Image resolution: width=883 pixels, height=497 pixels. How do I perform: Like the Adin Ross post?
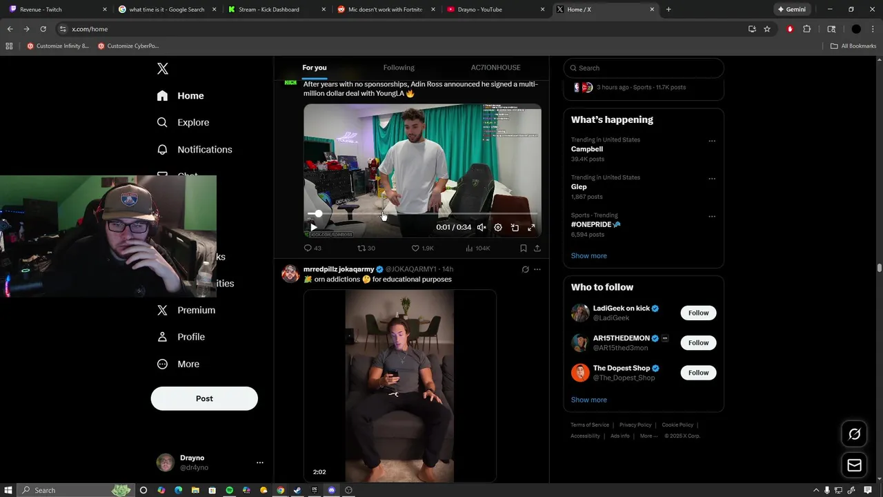coord(422,248)
